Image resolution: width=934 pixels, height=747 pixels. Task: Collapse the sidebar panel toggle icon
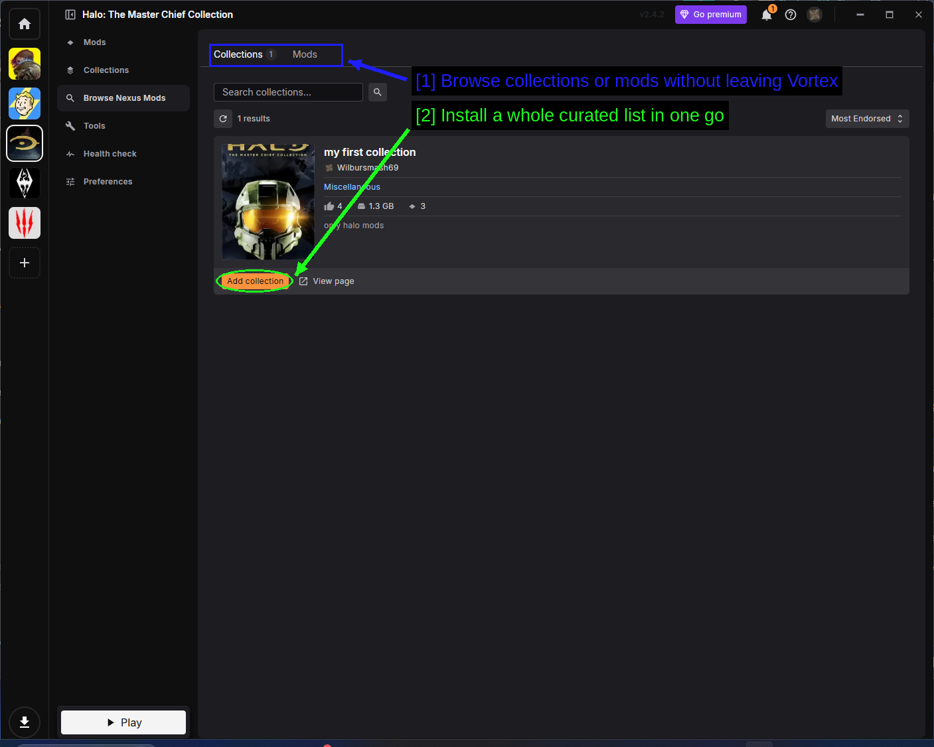tap(70, 15)
